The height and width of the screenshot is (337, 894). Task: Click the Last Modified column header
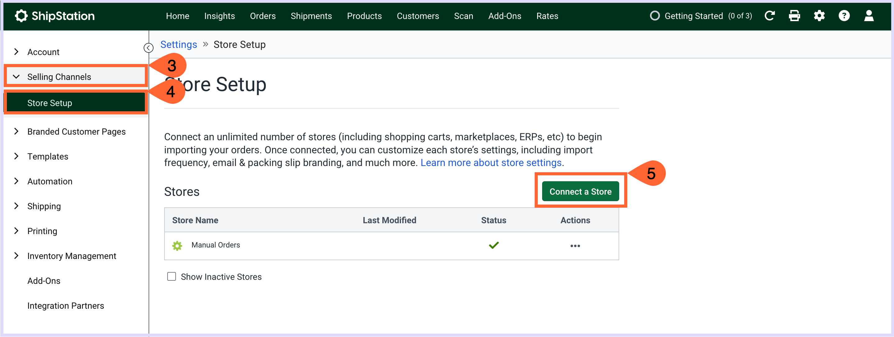pos(389,220)
